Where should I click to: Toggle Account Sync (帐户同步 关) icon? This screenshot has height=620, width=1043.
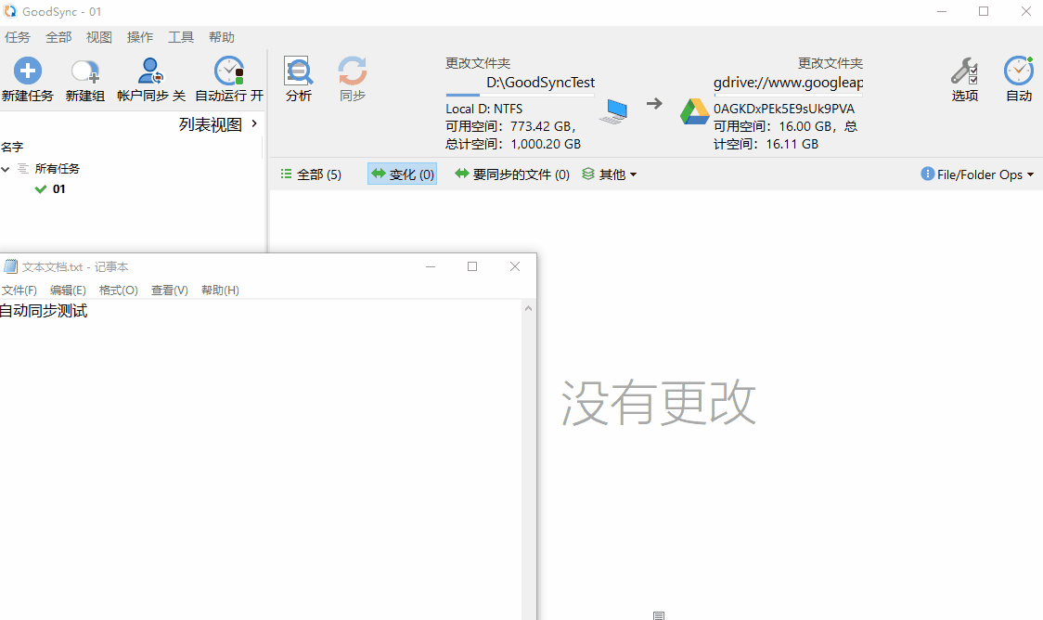click(151, 71)
